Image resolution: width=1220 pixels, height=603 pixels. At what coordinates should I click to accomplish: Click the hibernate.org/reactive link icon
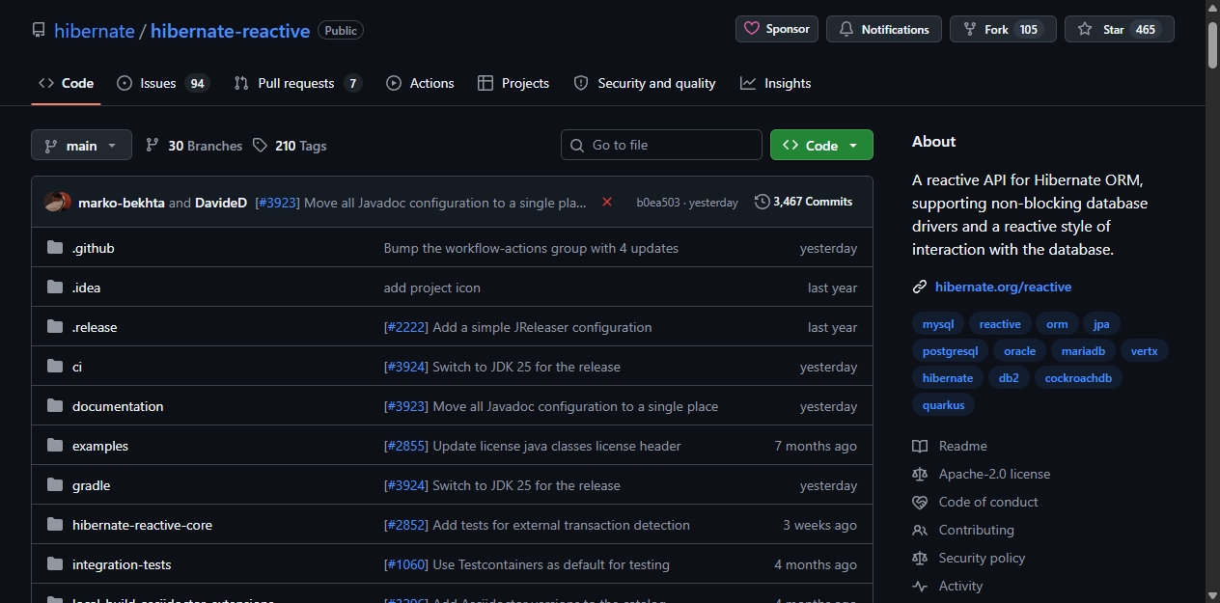pyautogui.click(x=920, y=287)
